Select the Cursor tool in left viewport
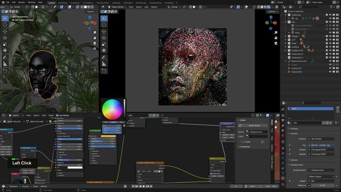This screenshot has width=341, height=192. tap(5, 25)
